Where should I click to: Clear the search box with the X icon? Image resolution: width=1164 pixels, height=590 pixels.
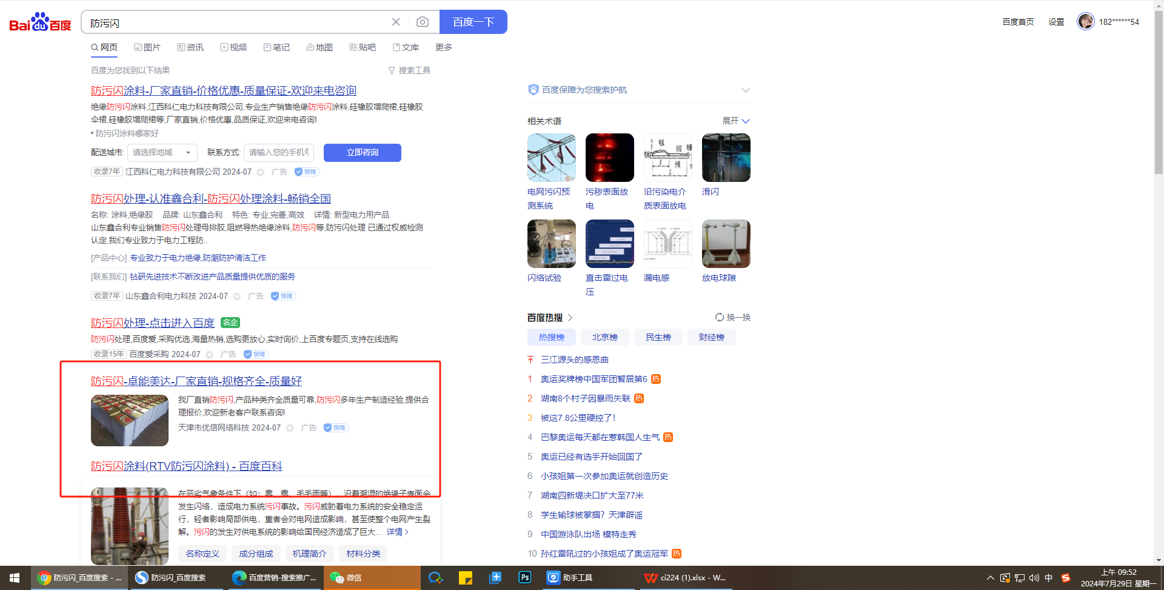tap(396, 22)
